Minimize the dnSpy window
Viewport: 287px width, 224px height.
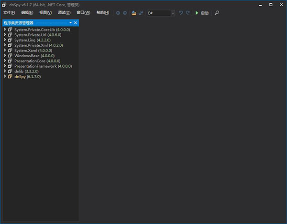pos(260,5)
